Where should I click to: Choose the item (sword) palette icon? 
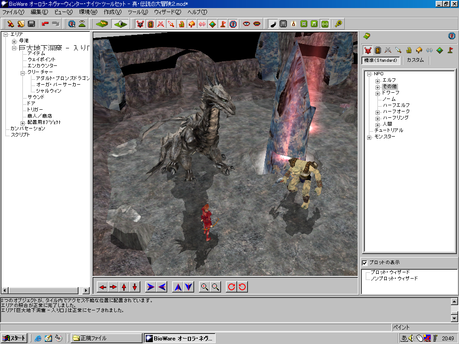(398, 50)
